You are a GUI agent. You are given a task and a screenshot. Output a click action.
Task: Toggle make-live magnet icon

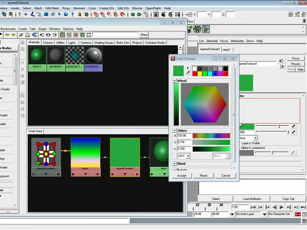123,14
